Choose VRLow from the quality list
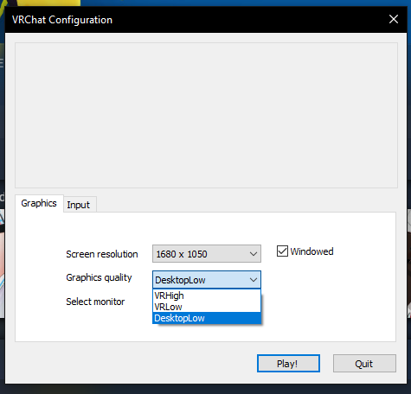 pyautogui.click(x=207, y=307)
